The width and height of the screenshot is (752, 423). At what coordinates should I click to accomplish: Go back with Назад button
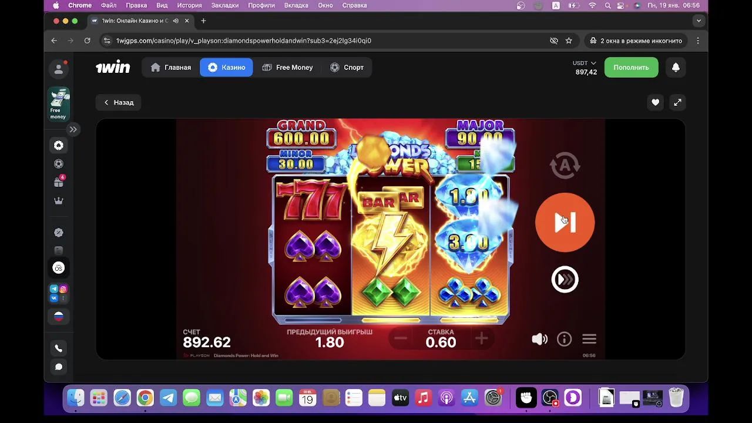coord(118,102)
